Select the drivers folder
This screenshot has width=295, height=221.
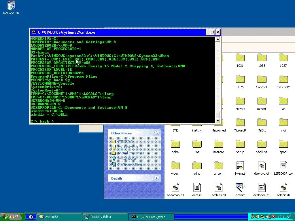coord(240,103)
